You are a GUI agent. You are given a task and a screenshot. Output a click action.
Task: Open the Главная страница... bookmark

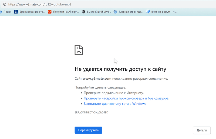(131, 12)
